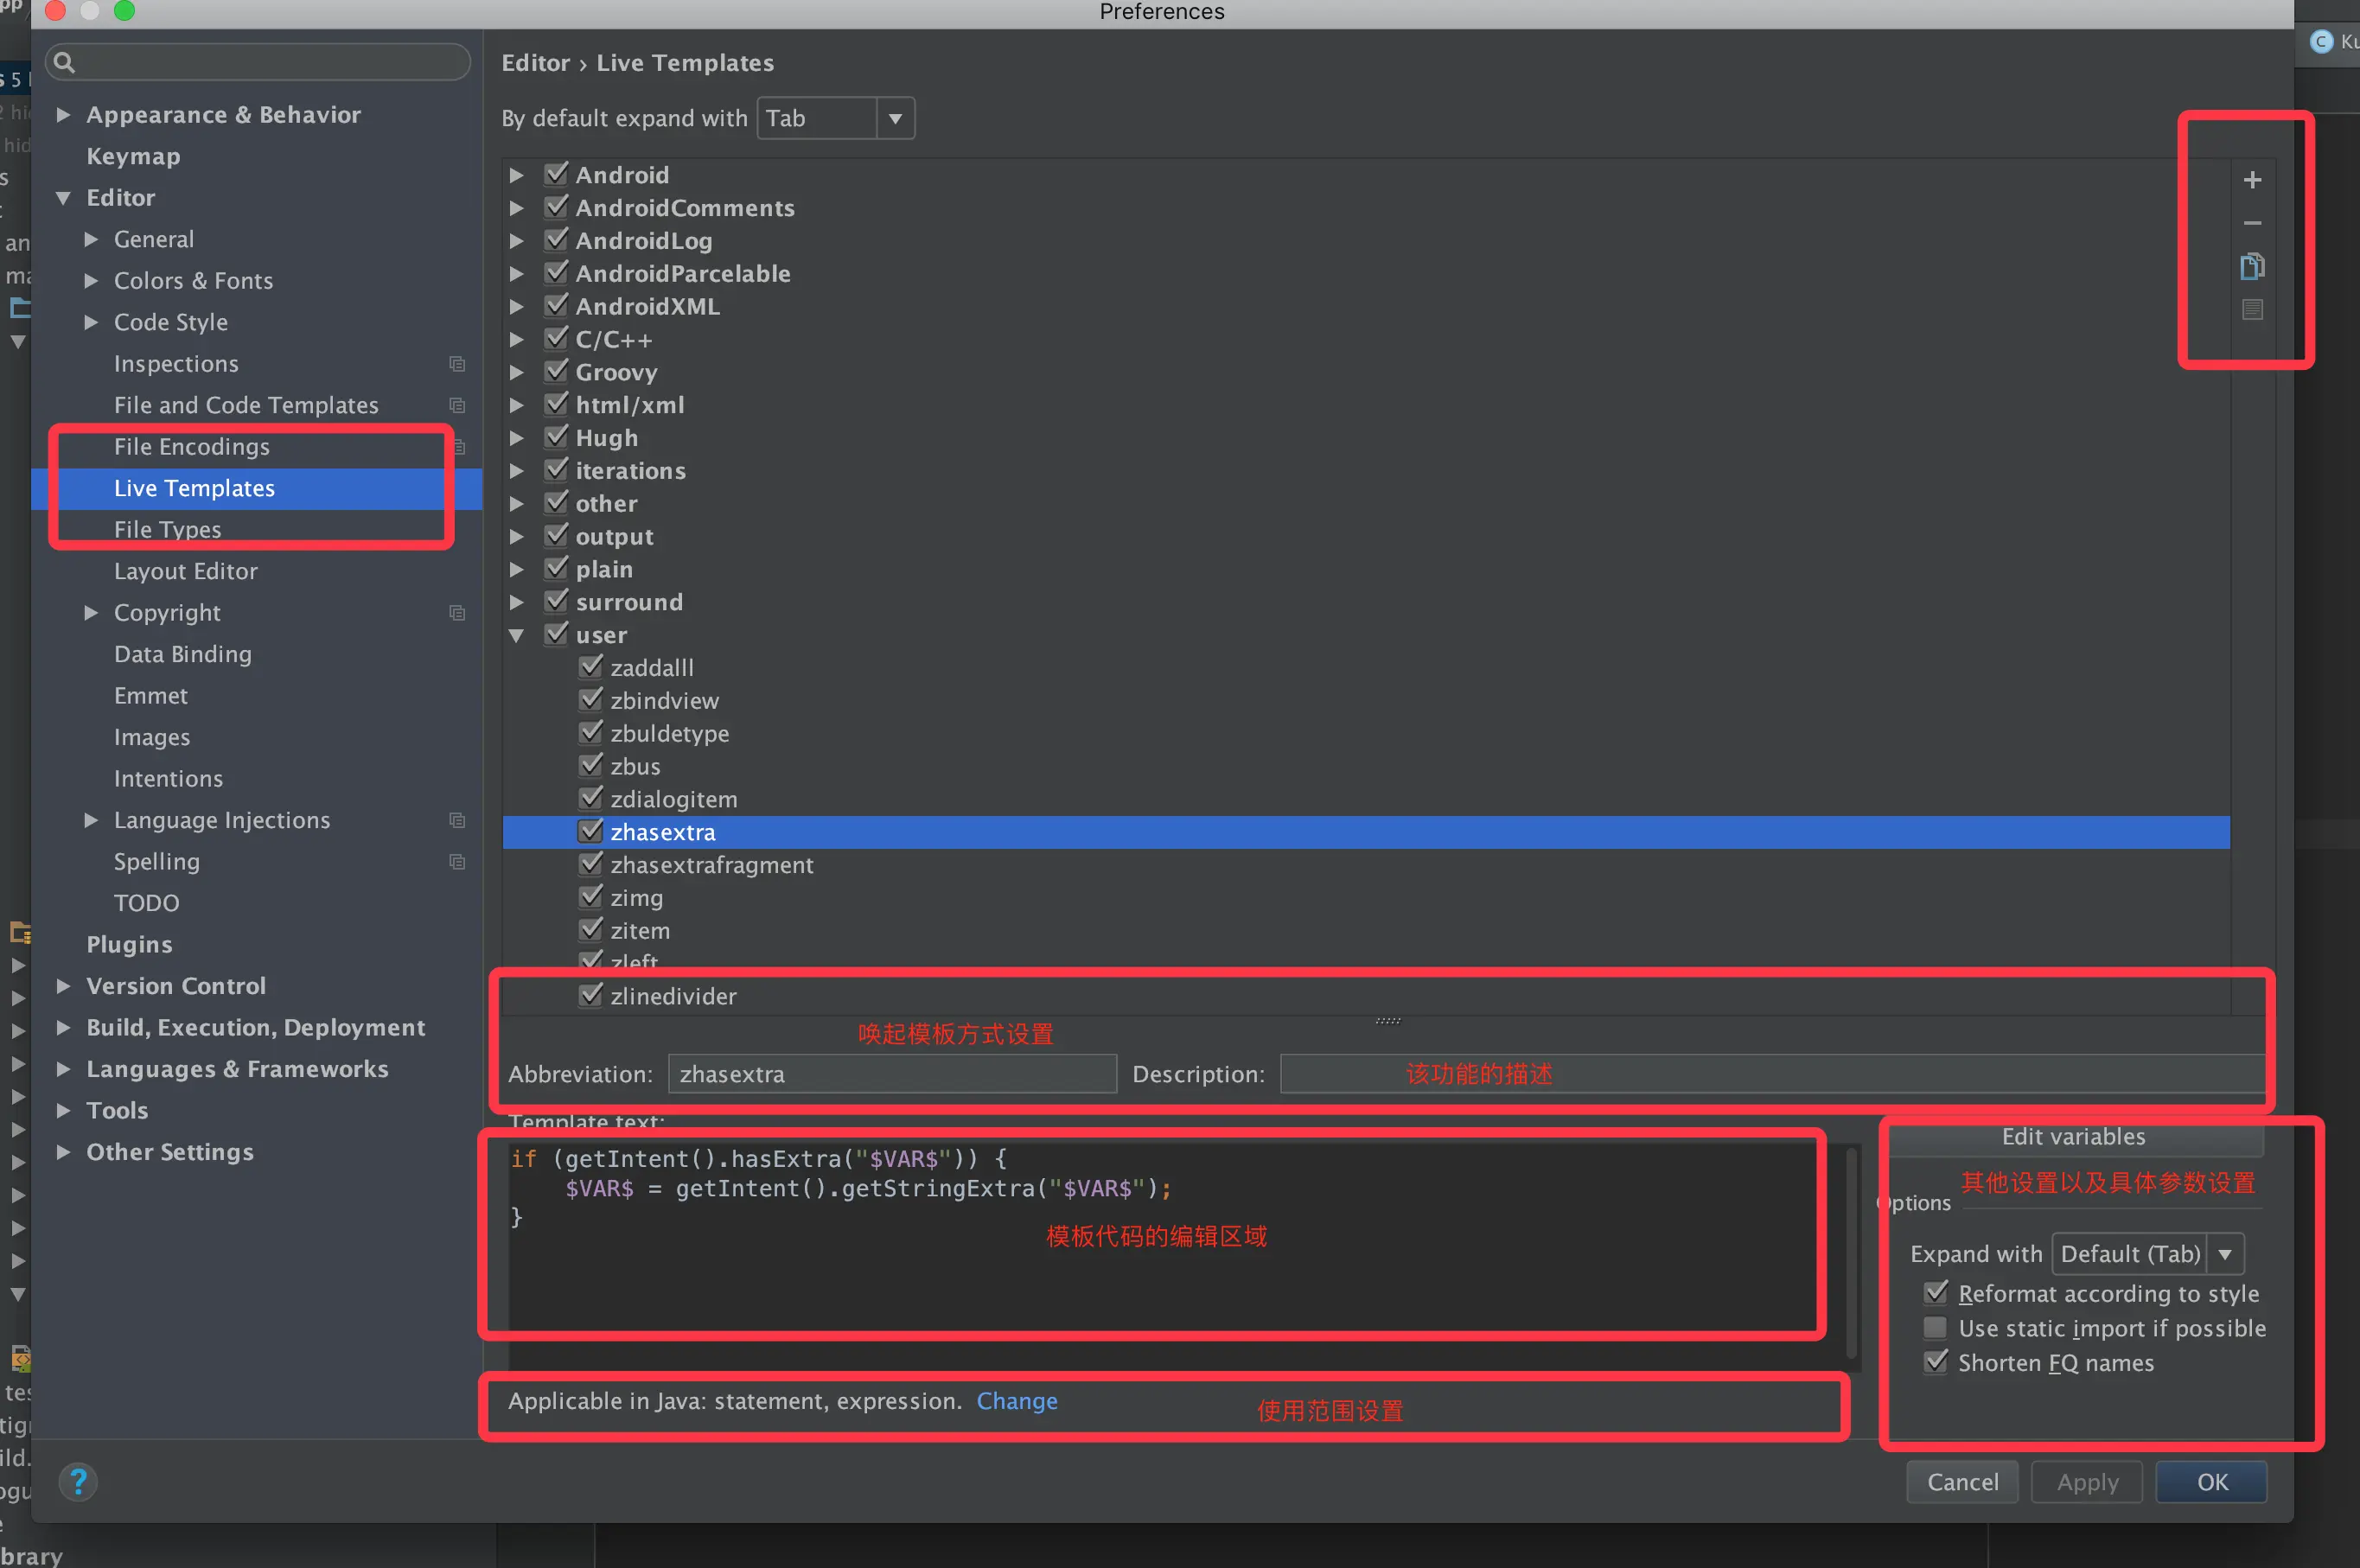Image resolution: width=2360 pixels, height=1568 pixels.
Task: Uncheck the zbus template checkbox
Action: 591,766
